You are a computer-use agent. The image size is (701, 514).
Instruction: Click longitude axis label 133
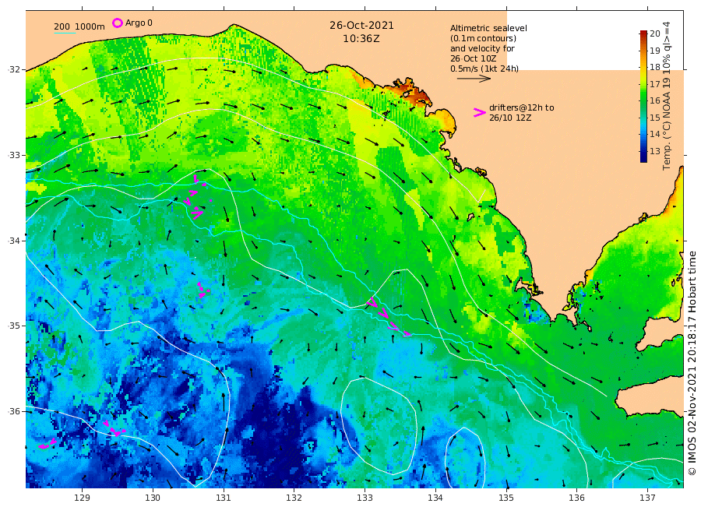(365, 498)
